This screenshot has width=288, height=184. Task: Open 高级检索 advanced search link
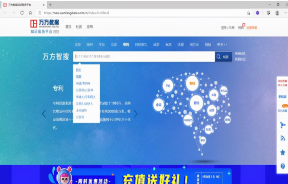coord(240,54)
